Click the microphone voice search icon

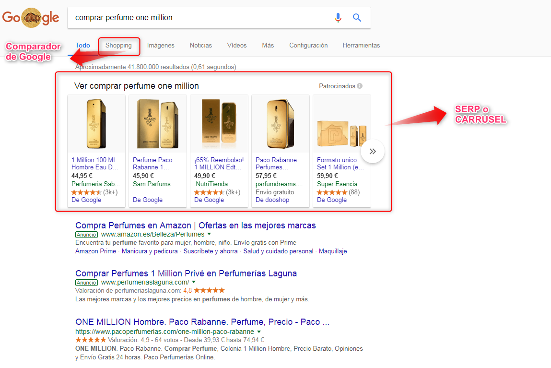click(338, 18)
